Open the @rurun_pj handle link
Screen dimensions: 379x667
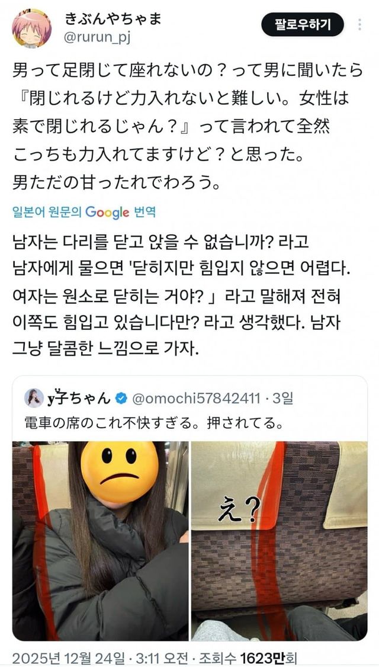click(x=97, y=38)
